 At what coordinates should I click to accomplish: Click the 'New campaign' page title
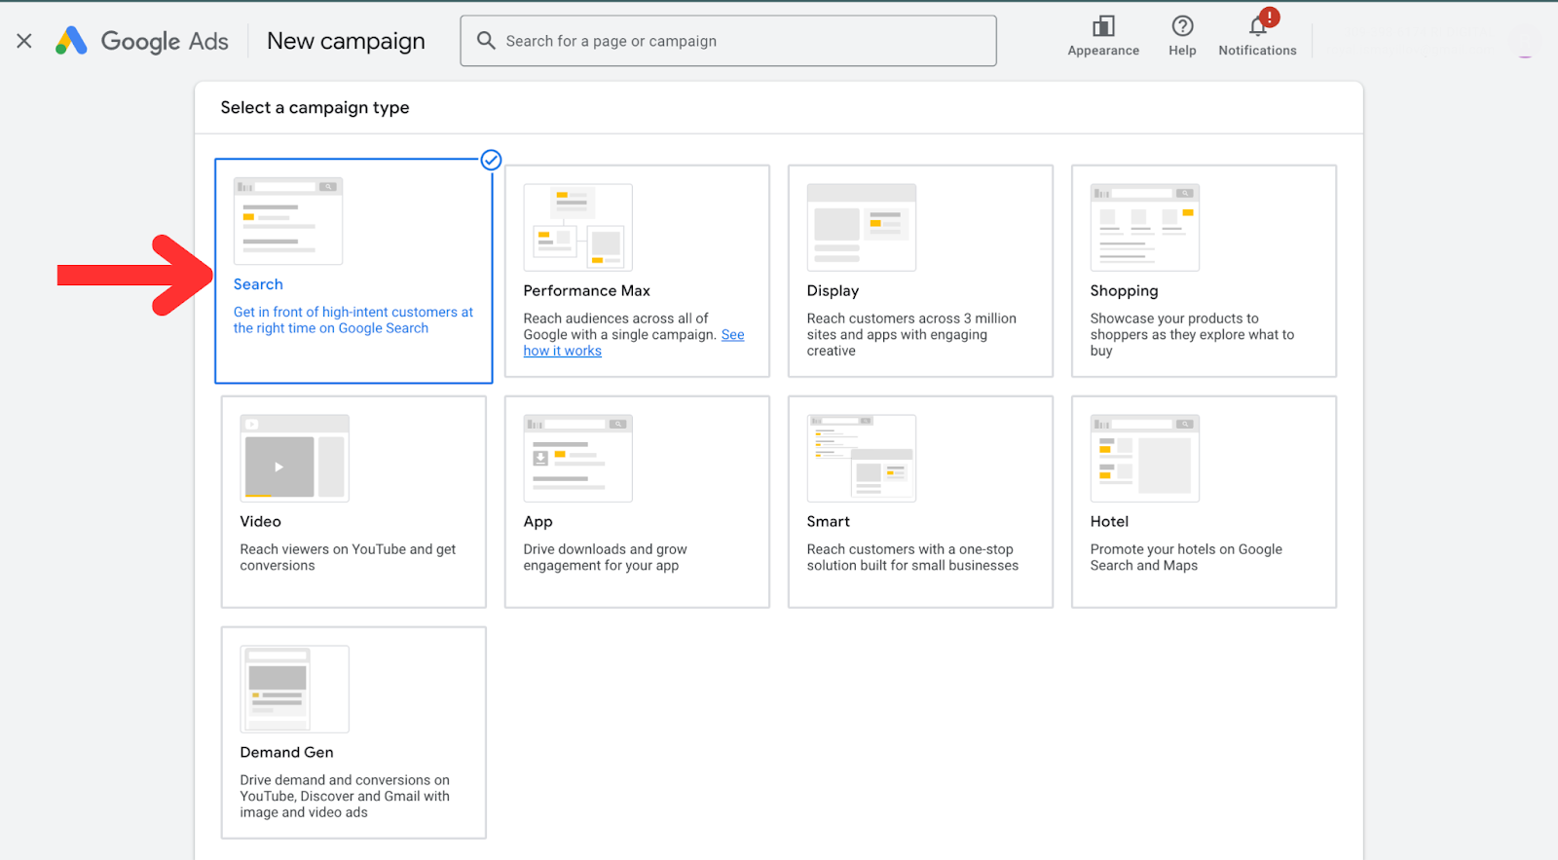[346, 41]
